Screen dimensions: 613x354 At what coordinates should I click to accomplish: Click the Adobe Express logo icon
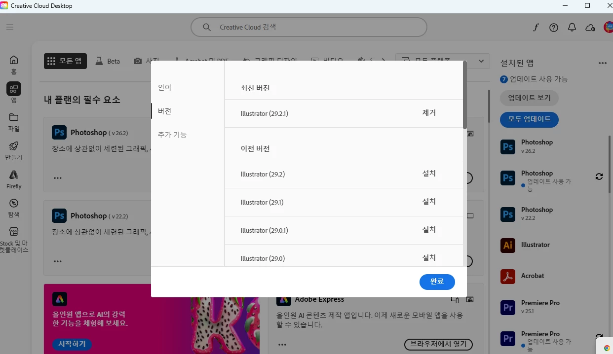(x=284, y=299)
